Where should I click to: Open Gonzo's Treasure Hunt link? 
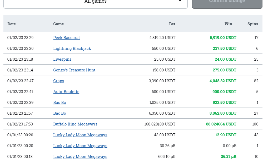coord(74,70)
